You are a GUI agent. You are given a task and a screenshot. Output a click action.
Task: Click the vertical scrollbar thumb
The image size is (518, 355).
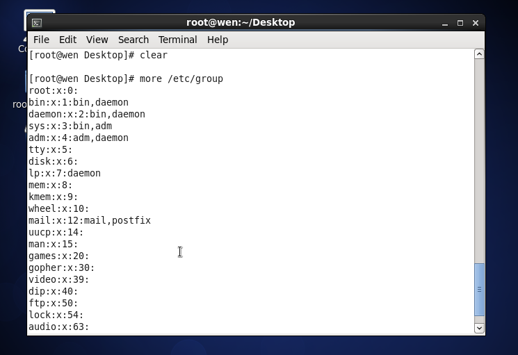(479, 289)
